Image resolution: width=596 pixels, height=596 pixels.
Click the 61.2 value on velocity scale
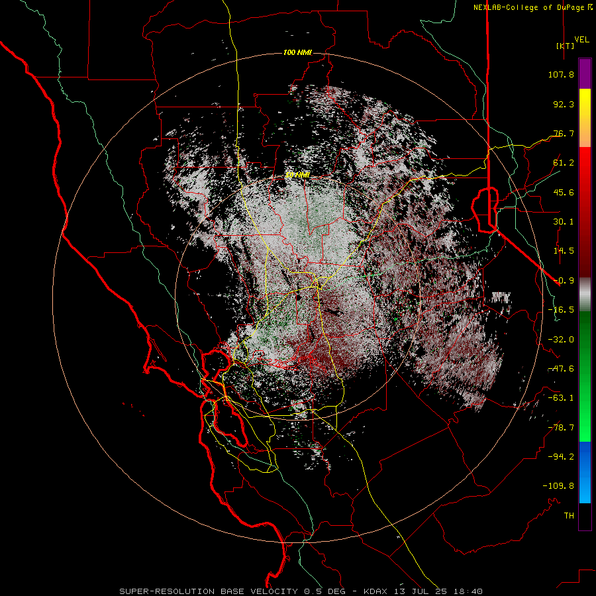click(x=564, y=163)
